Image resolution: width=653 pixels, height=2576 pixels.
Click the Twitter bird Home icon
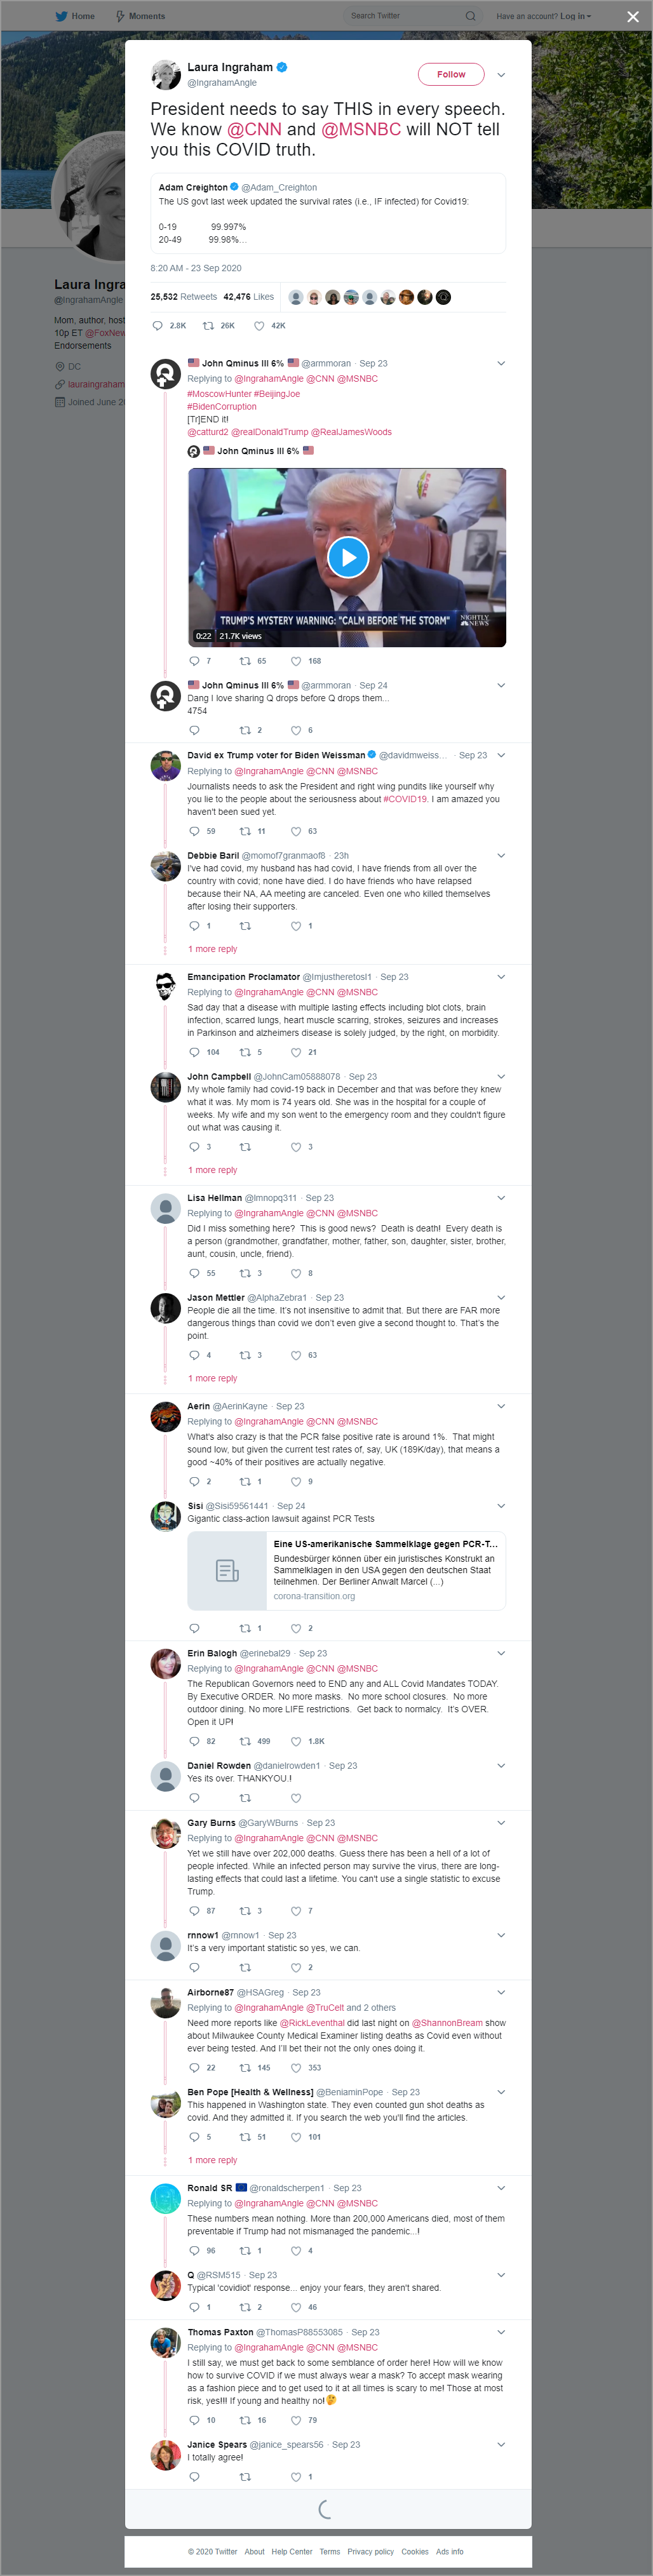(x=61, y=16)
